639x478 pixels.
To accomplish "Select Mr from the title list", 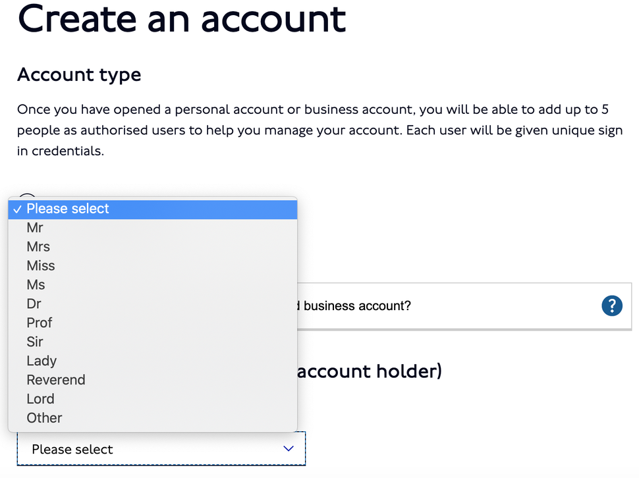I will pyautogui.click(x=153, y=228).
